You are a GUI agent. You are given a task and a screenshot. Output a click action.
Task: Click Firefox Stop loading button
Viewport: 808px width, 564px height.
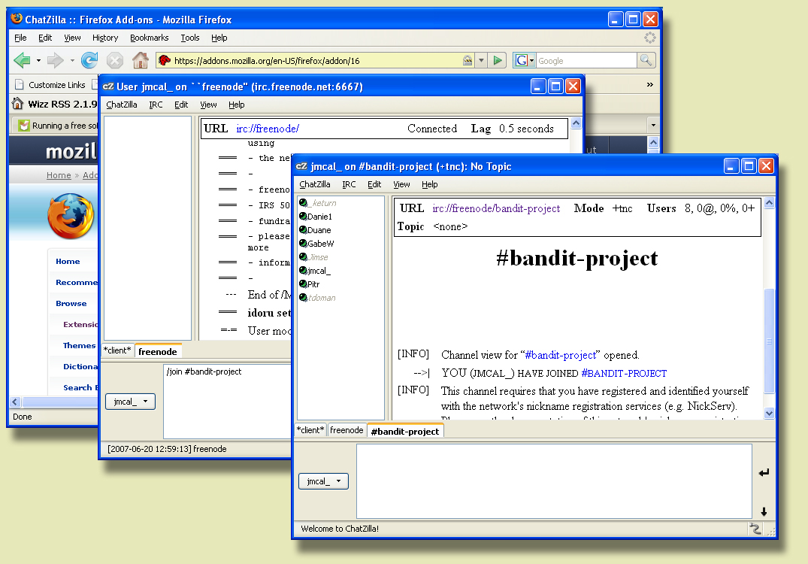tap(115, 61)
